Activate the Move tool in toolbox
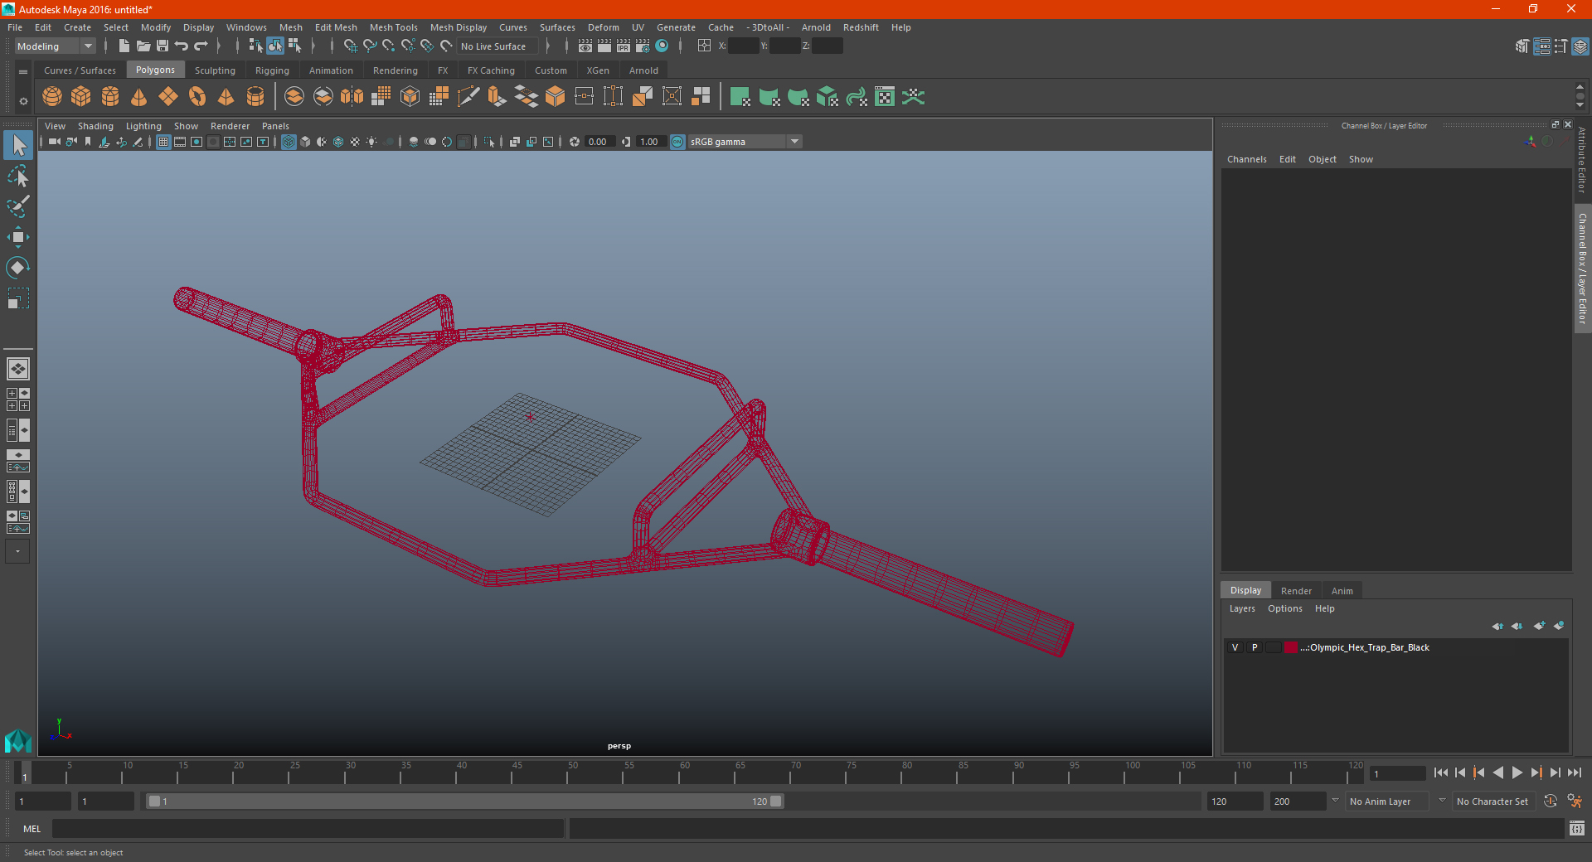 [17, 237]
